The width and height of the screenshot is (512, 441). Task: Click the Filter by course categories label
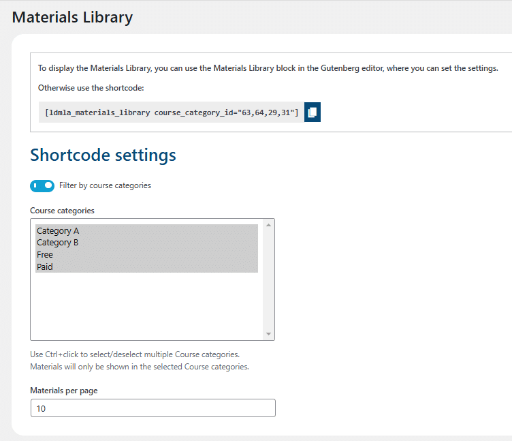point(105,185)
